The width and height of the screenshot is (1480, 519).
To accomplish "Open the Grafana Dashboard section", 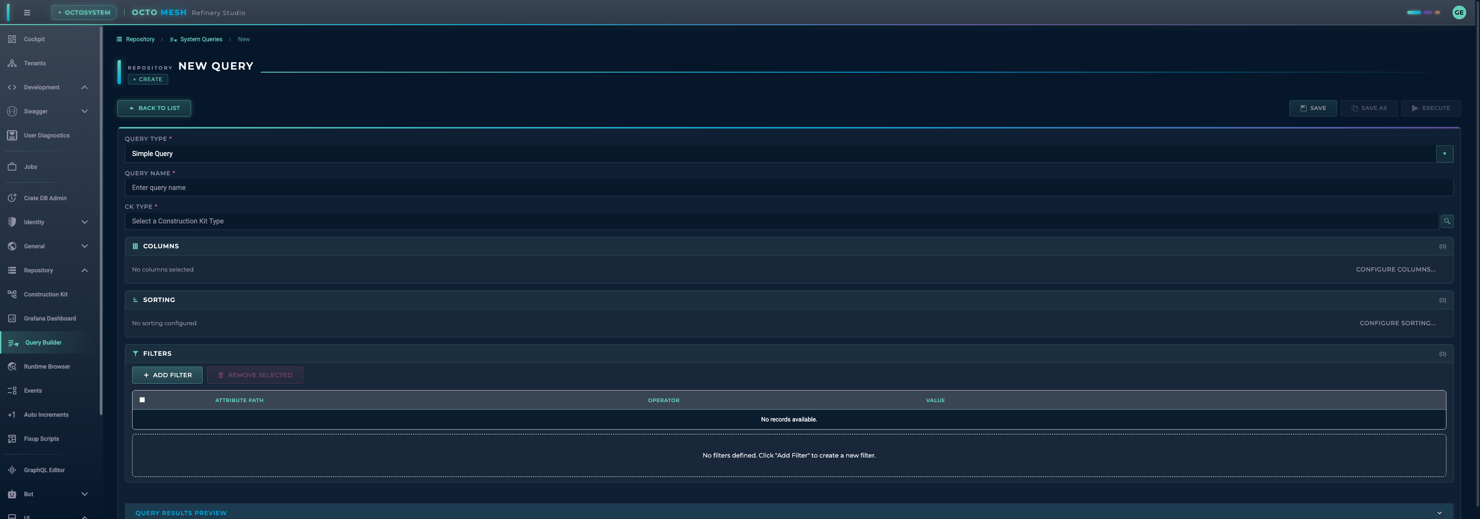I will click(x=50, y=318).
